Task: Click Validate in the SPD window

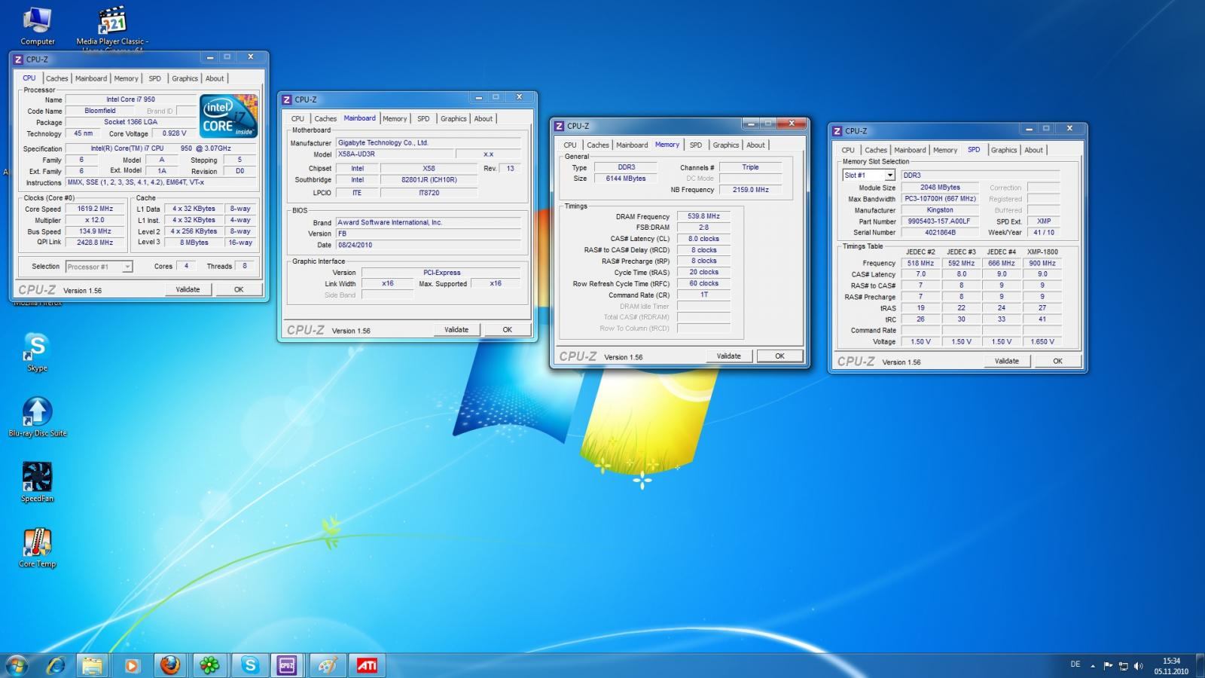Action: coord(1007,361)
